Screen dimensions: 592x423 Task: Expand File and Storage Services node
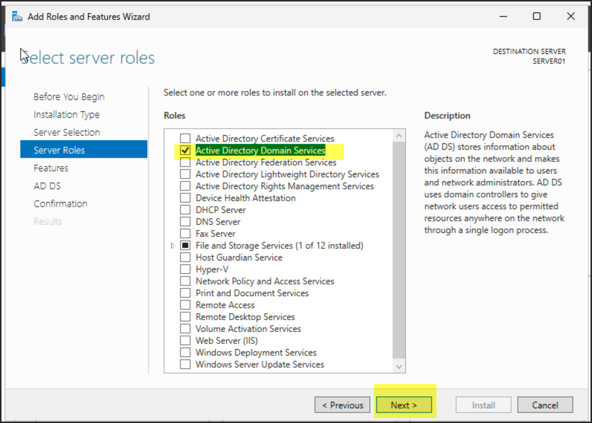click(x=173, y=246)
